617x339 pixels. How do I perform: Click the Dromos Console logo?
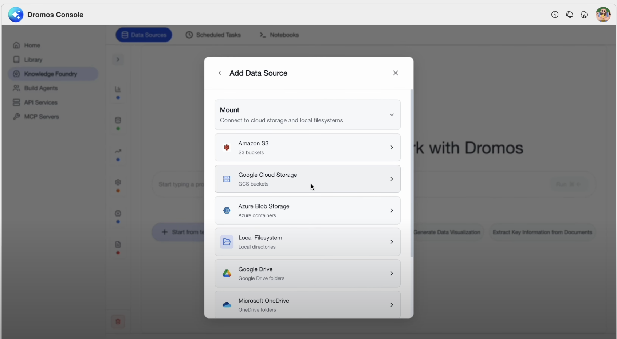(16, 15)
